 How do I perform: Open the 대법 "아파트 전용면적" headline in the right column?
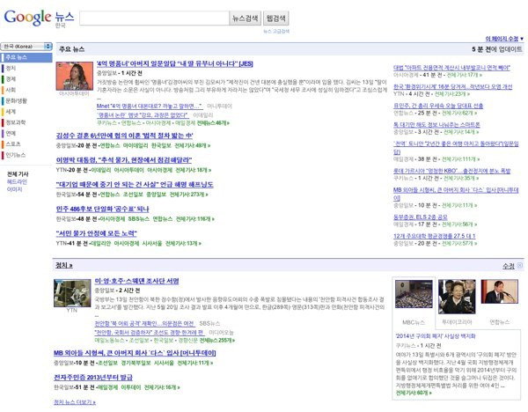click(x=452, y=68)
